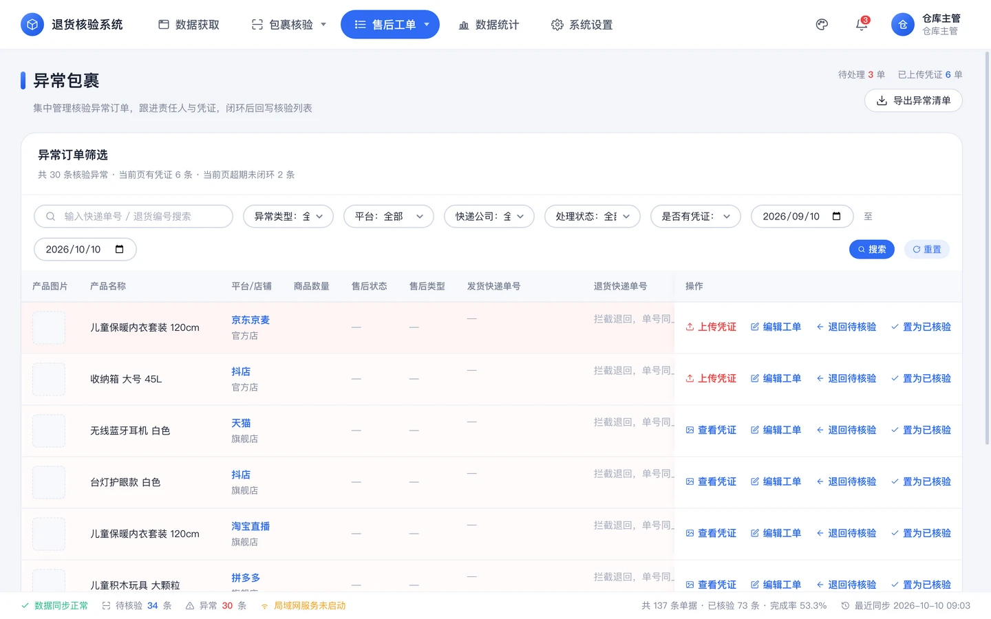Viewport: 991px width, 619px height.
Task: Open the 售后工单 navigation menu
Action: point(390,25)
